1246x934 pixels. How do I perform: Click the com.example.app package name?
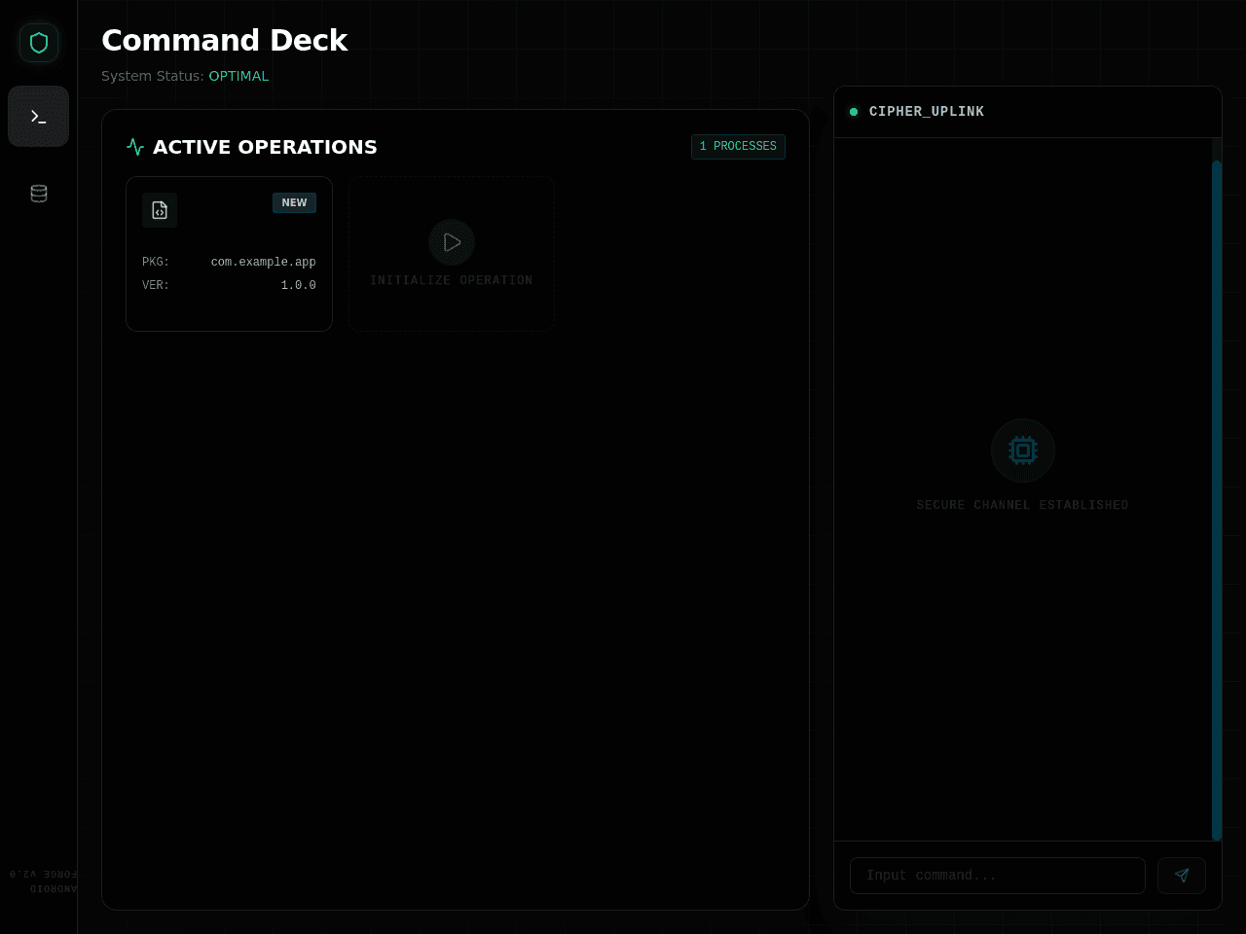(264, 262)
